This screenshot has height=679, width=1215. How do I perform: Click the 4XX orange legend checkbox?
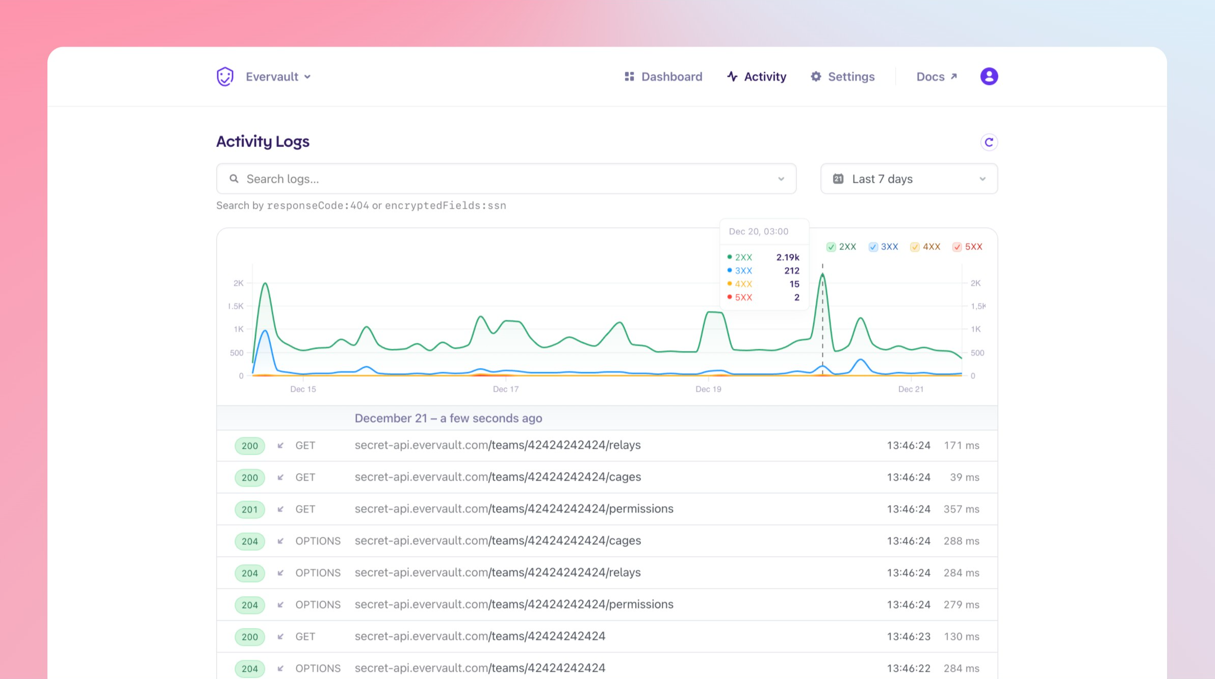click(x=915, y=247)
